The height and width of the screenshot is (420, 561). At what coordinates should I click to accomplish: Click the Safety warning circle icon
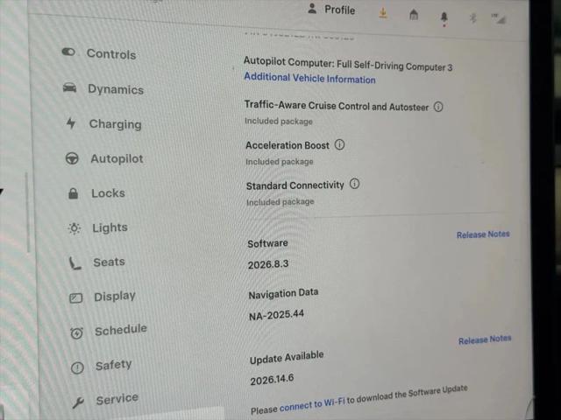tap(77, 367)
